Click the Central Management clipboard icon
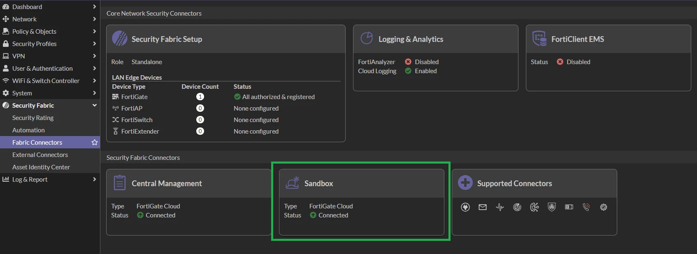This screenshot has width=697, height=254. tap(120, 183)
